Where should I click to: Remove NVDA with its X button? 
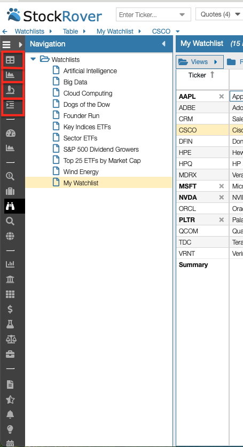221,197
